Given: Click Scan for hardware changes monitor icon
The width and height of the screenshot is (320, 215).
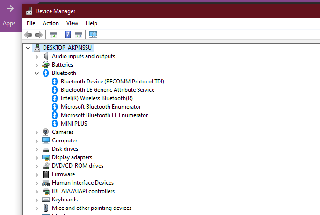Looking at the screenshot, I should coord(93,35).
